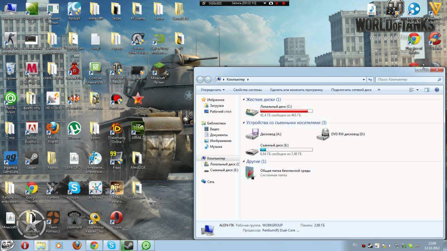Open Загрузки in the navigation pane

214,106
